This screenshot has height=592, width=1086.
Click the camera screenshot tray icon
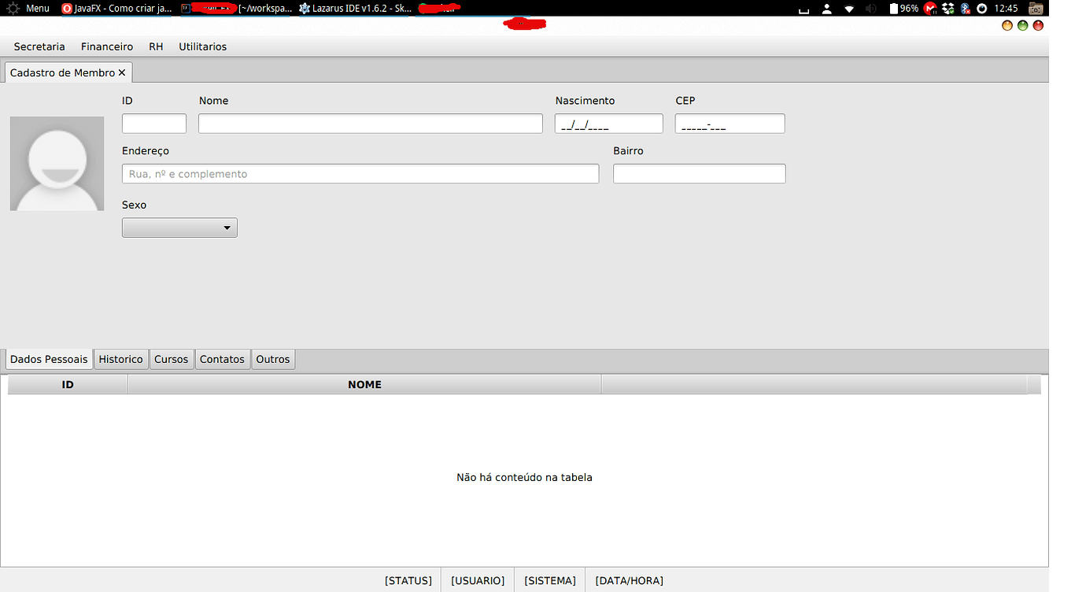tap(1036, 8)
